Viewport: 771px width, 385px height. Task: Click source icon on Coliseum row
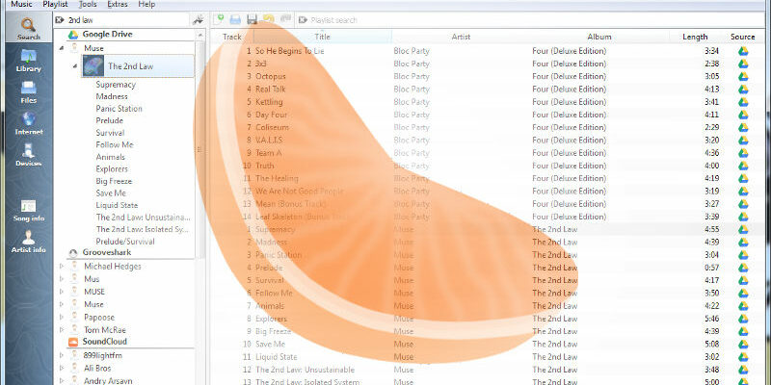743,128
